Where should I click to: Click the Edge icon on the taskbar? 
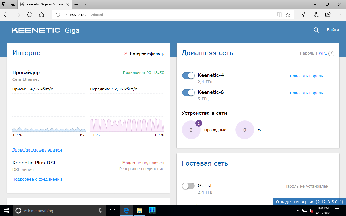pyautogui.click(x=126, y=211)
